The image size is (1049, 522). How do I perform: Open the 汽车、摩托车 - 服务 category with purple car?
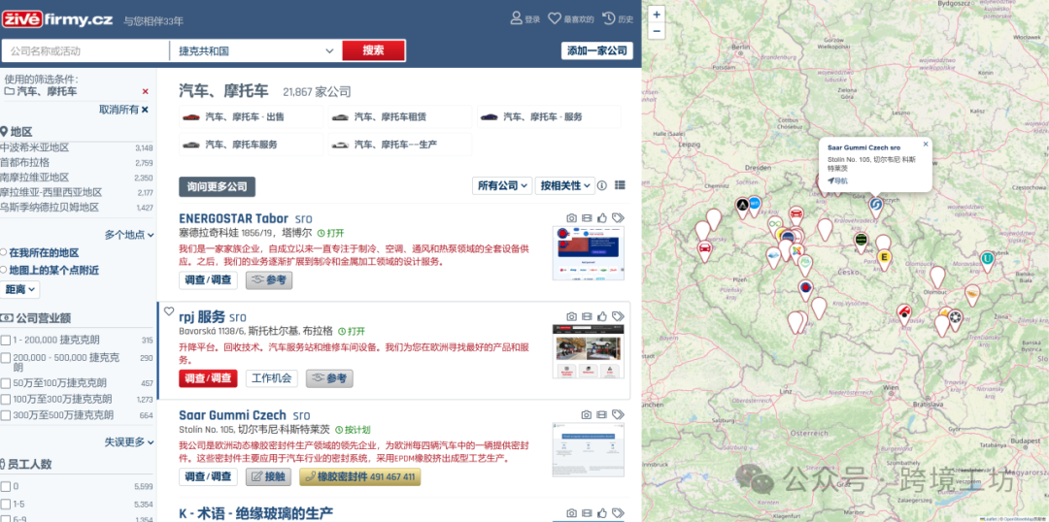549,117
